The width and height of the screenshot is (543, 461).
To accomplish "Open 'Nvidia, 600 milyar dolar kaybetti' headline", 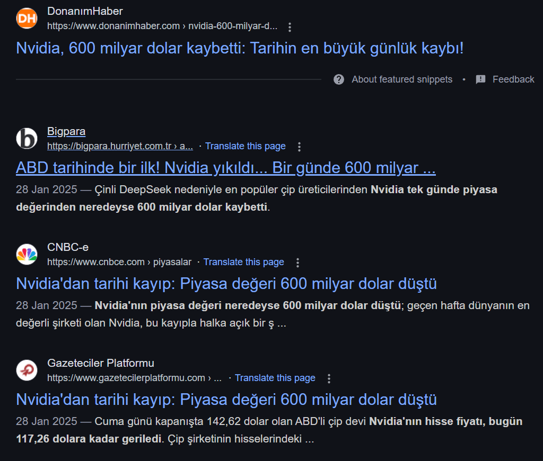I will (240, 48).
